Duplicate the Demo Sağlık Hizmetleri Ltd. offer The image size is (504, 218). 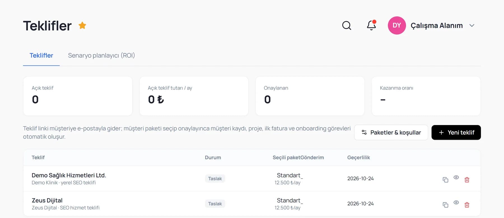click(x=445, y=180)
